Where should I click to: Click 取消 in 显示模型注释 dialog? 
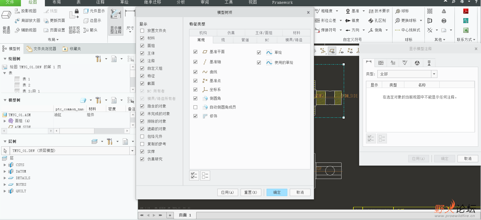[468, 159]
